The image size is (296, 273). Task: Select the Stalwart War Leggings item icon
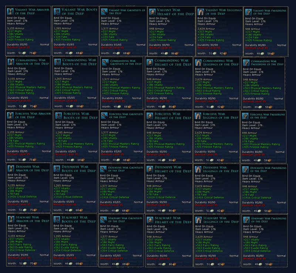coord(198,219)
